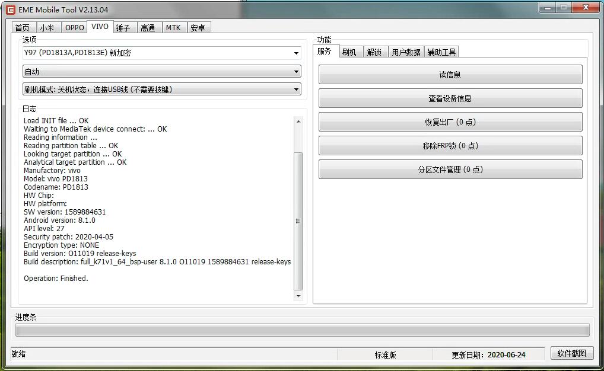The image size is (604, 371).
Task: Click the 进度条 progress bar
Action: point(303,330)
